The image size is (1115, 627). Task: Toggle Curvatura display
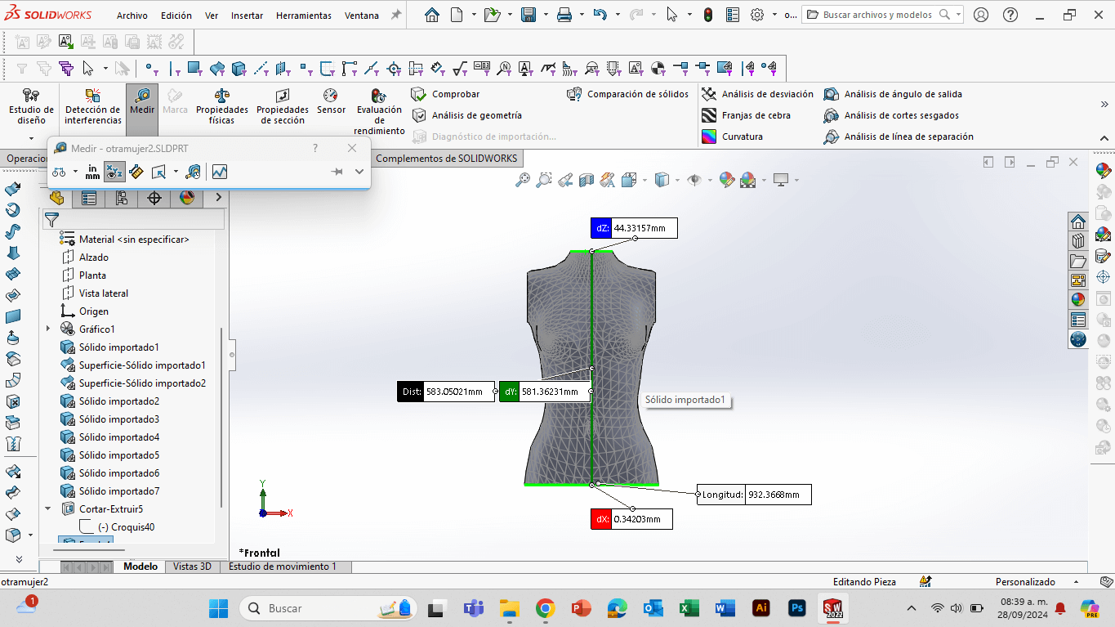point(733,137)
